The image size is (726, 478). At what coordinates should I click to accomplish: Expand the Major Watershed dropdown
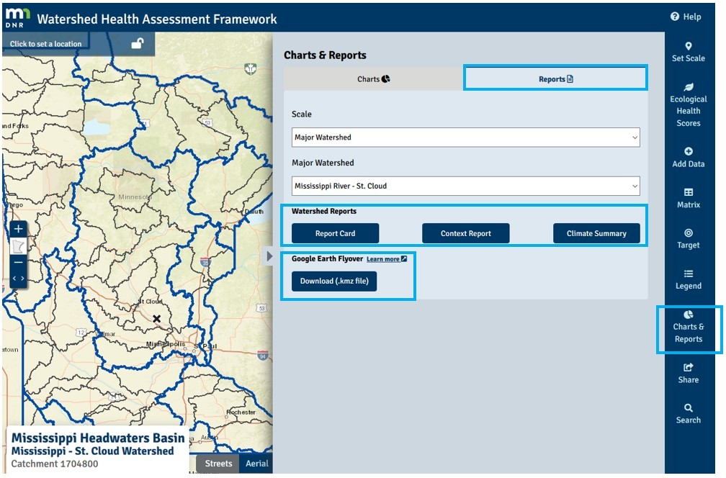465,186
